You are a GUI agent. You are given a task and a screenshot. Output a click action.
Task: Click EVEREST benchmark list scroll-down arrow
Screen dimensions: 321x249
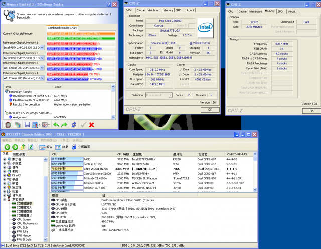(255, 190)
